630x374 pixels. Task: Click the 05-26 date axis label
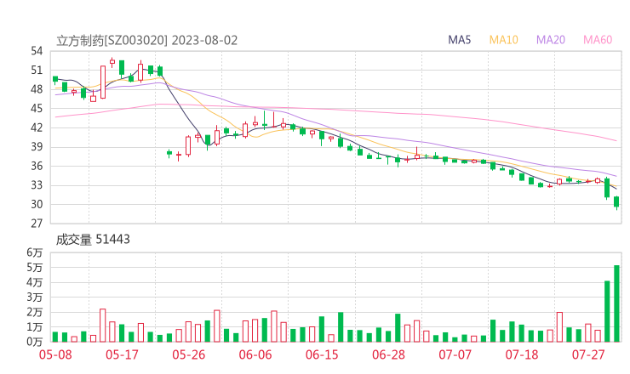pos(188,354)
